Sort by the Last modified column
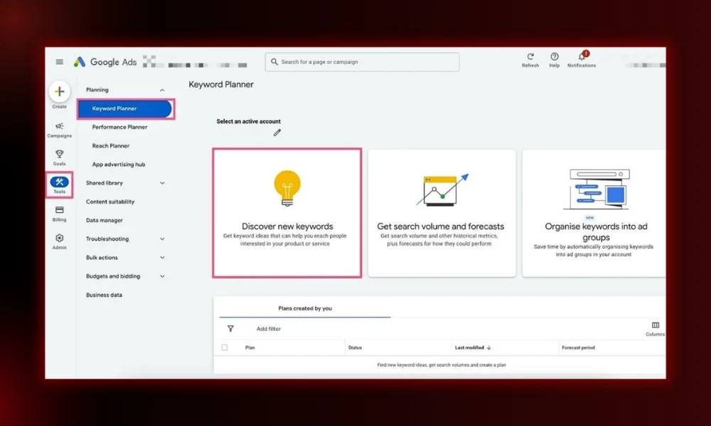The height and width of the screenshot is (426, 711). click(469, 348)
